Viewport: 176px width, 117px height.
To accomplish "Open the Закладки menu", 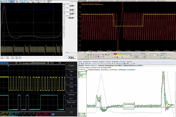I will tap(102, 62).
